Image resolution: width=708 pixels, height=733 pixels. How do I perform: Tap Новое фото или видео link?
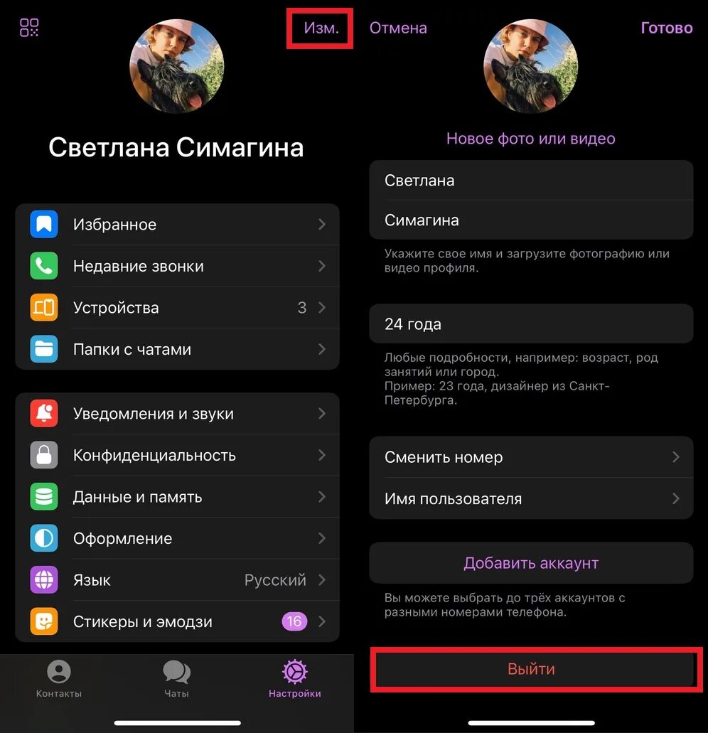[x=531, y=139]
